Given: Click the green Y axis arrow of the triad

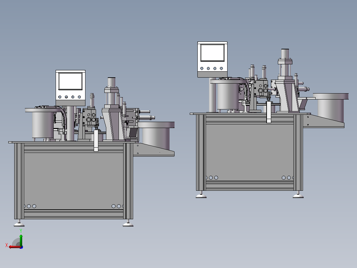Looking at the screenshot, I should pyautogui.click(x=21, y=240).
